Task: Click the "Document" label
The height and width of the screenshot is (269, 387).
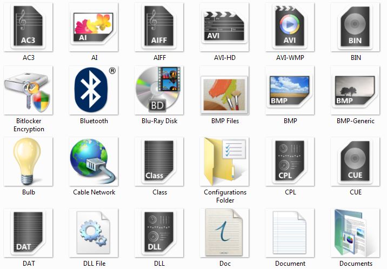Action: (x=290, y=264)
